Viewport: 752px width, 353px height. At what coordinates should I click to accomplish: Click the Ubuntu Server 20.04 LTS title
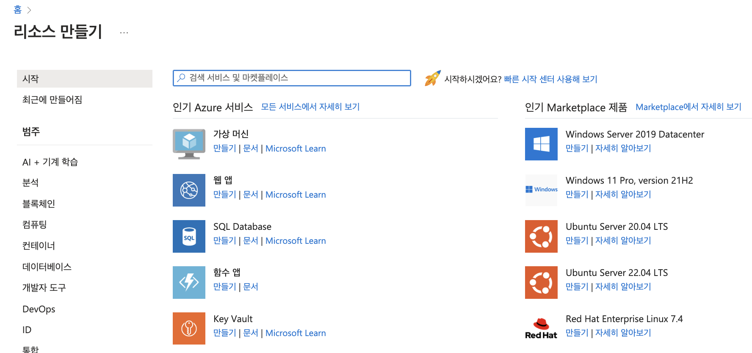617,227
